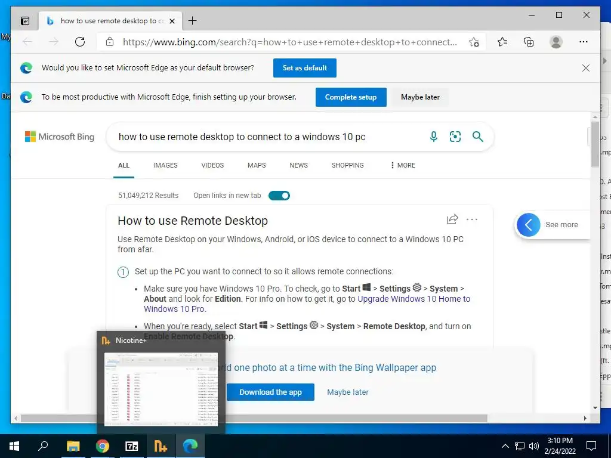Open network status tray icon
Image resolution: width=611 pixels, height=458 pixels.
[520, 446]
